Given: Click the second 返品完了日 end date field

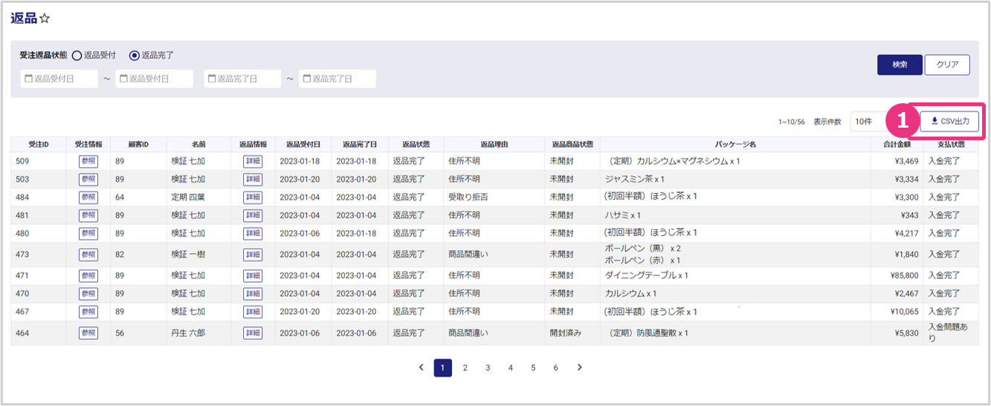Looking at the screenshot, I should (338, 79).
